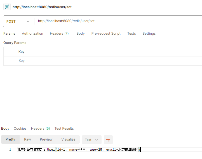
Task: Open the Settings tab
Action: point(149,34)
